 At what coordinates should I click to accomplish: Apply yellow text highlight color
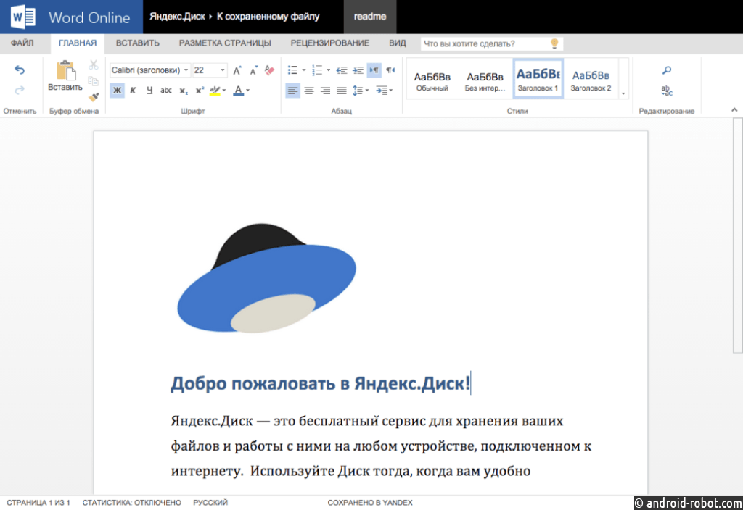(215, 91)
